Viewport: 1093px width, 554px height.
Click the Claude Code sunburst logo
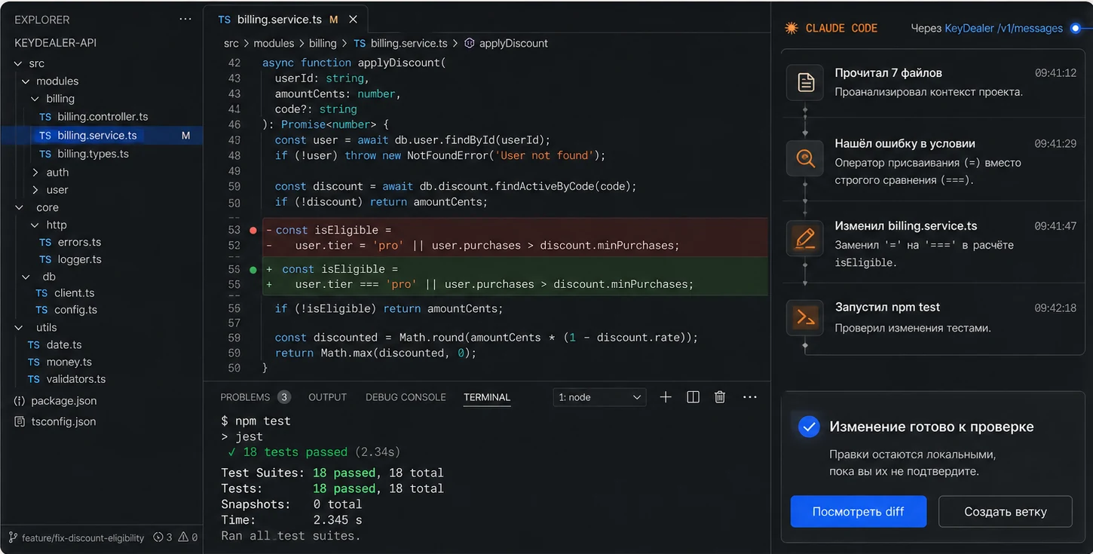(x=791, y=28)
